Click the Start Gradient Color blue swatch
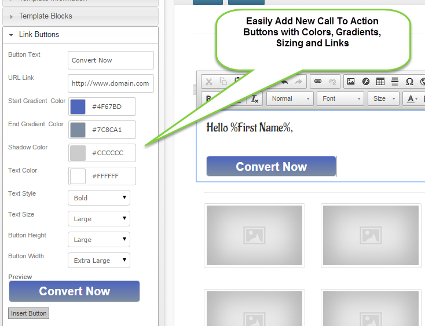425x326 pixels. pos(78,107)
